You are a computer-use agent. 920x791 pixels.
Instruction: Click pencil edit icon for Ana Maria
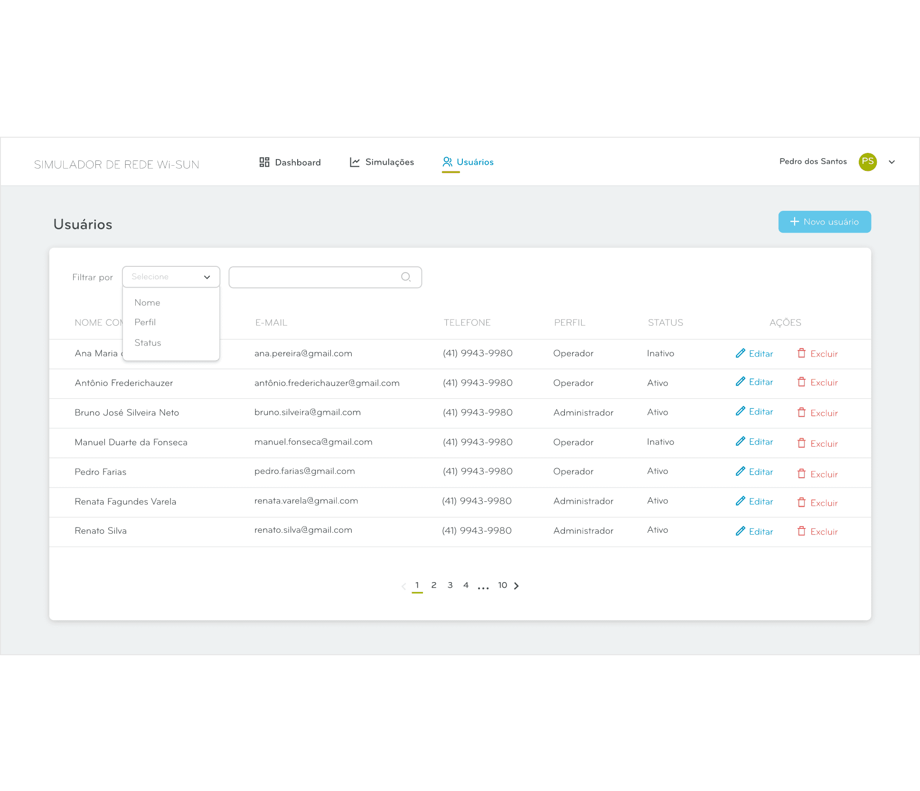740,353
